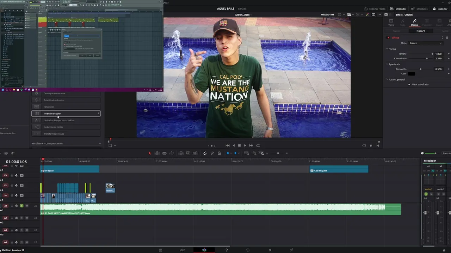Select the Selection Mode arrow tool

pyautogui.click(x=149, y=153)
